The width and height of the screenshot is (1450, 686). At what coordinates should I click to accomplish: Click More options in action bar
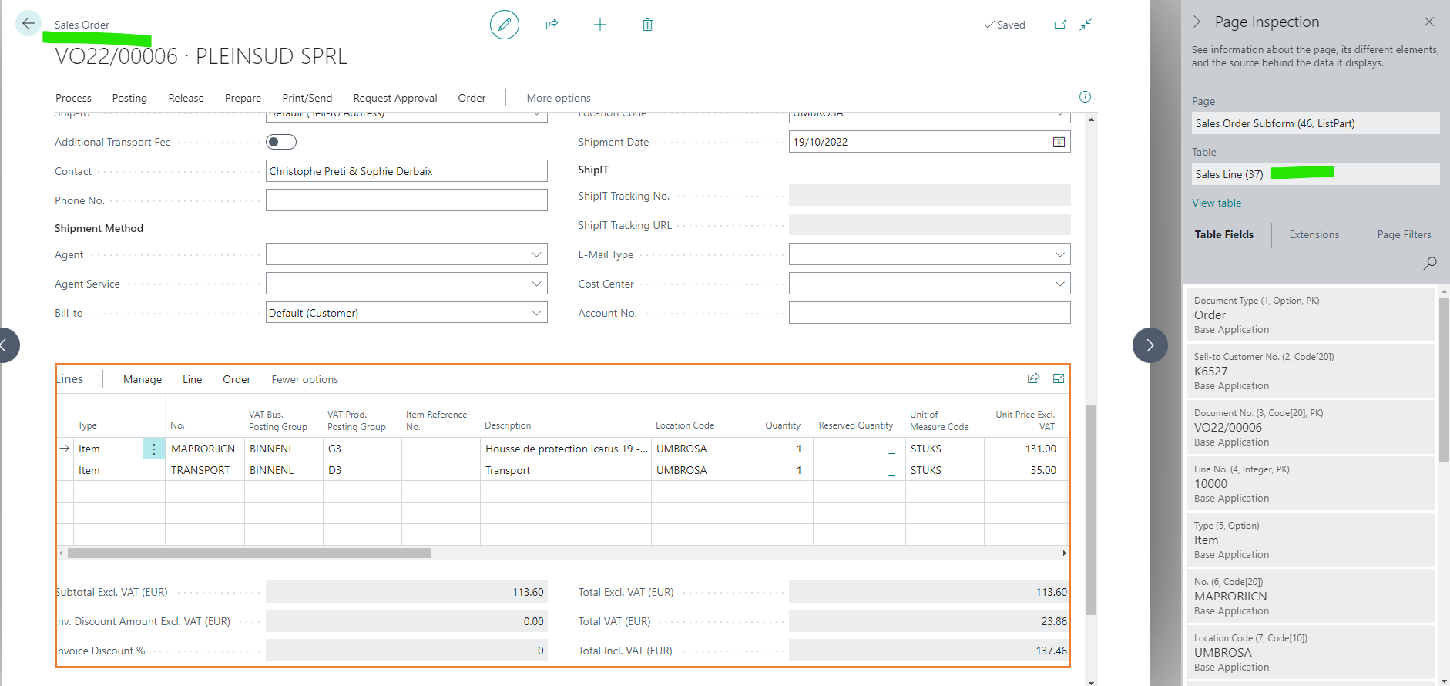559,98
